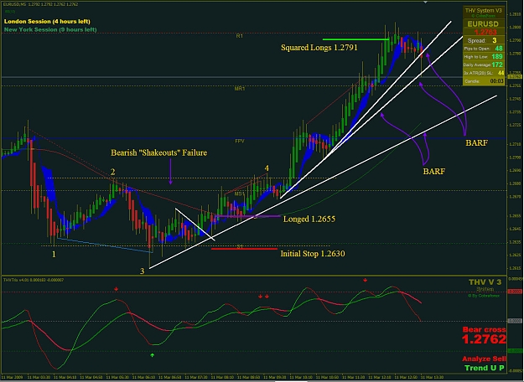Select the purple line beside Longed 1.2655

[248, 216]
